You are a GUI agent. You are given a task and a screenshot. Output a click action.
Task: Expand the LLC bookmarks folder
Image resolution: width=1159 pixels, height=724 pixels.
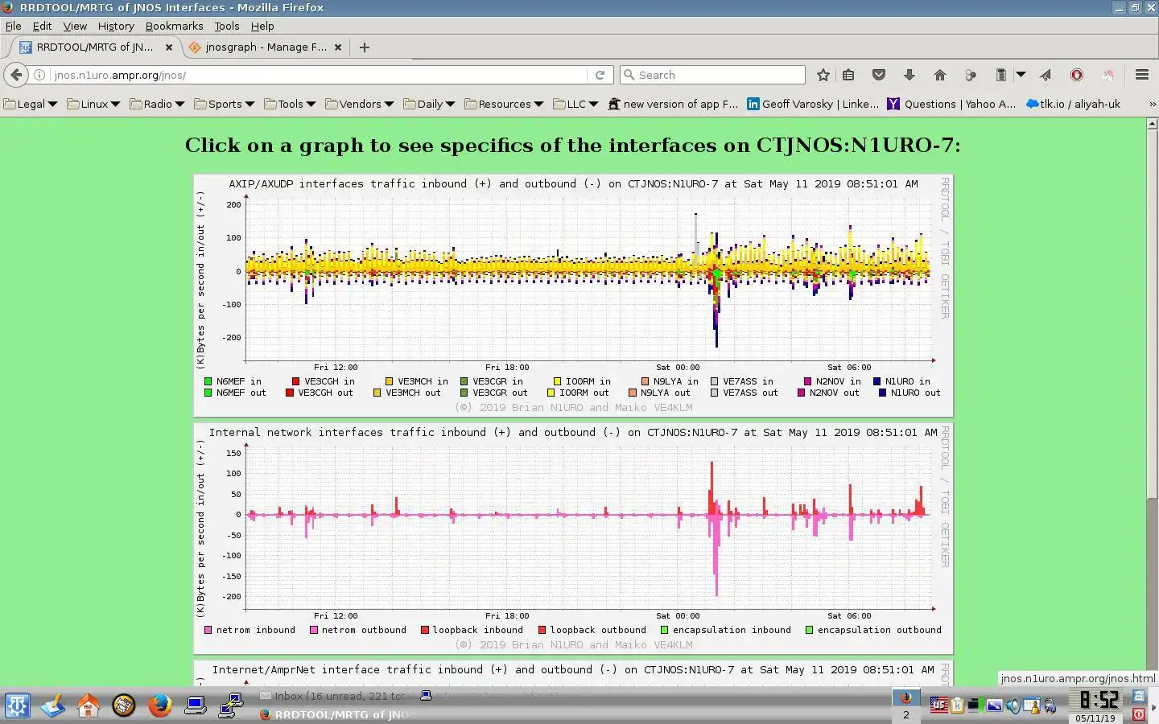click(x=575, y=104)
